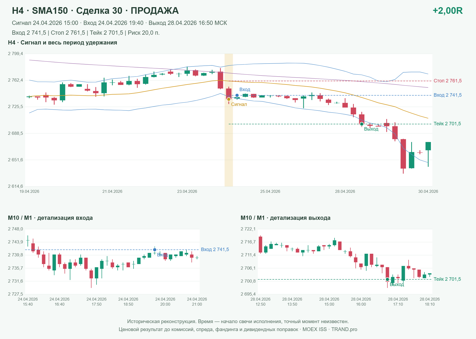Viewport: 476px width, 339px height.
Task: Click the "2 688,5" price axis label
Action: pos(15,133)
